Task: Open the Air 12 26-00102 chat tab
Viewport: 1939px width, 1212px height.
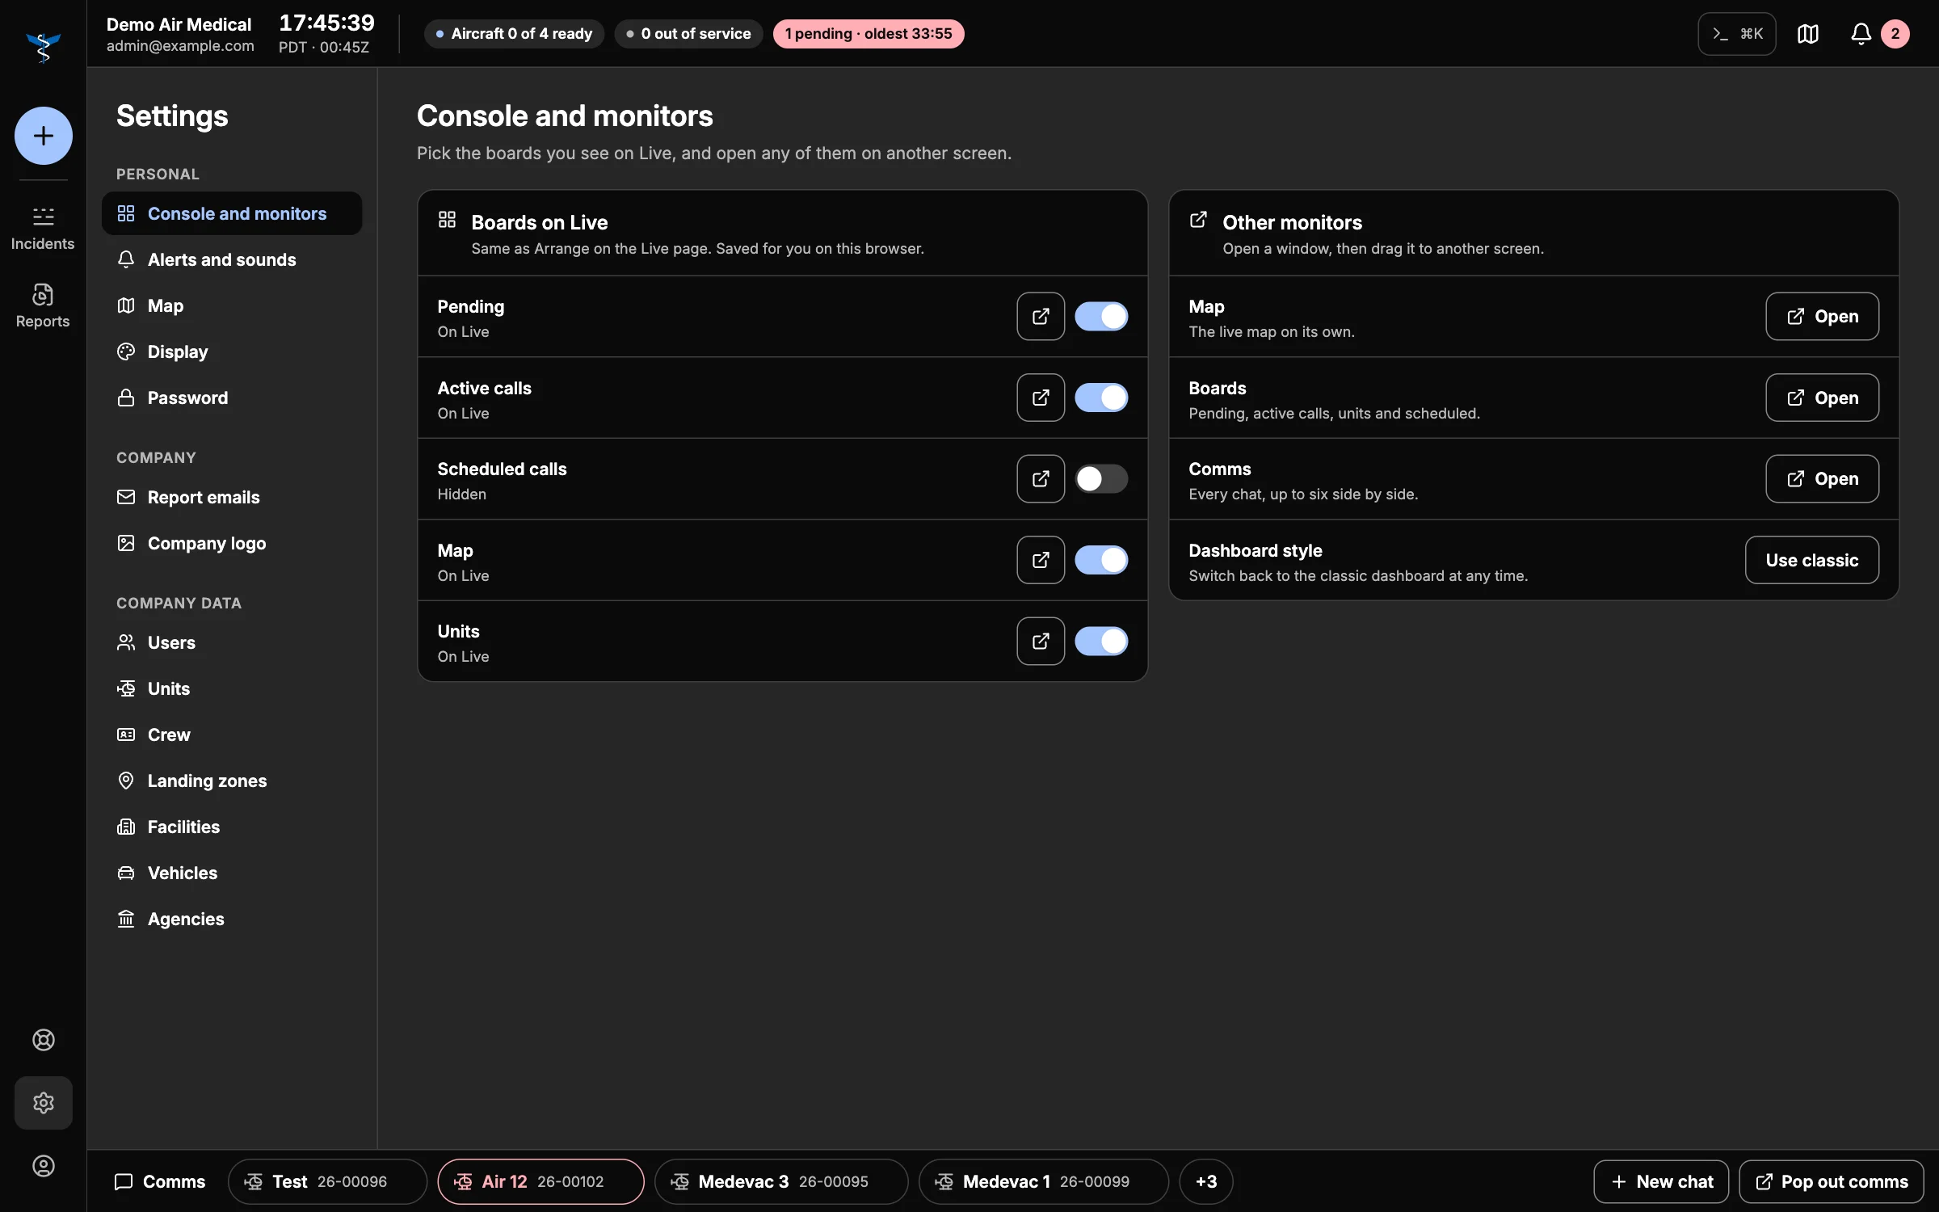Action: [540, 1181]
